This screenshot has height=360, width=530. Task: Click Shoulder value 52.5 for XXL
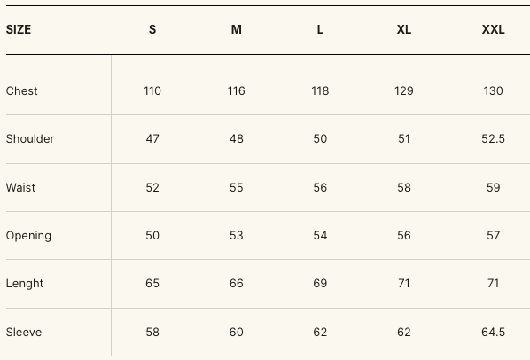click(493, 139)
